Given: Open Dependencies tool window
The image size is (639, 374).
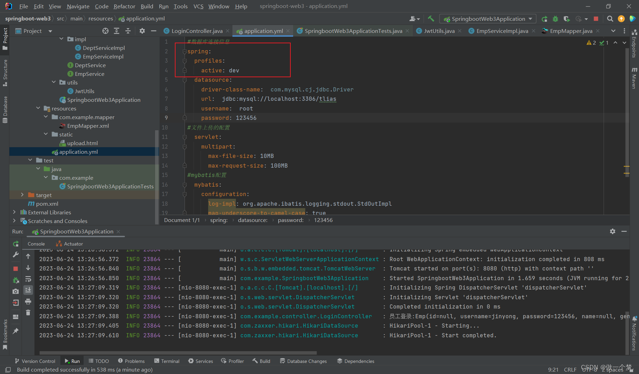Looking at the screenshot, I should (x=356, y=361).
